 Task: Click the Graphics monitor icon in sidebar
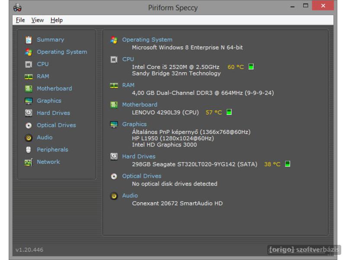point(29,101)
